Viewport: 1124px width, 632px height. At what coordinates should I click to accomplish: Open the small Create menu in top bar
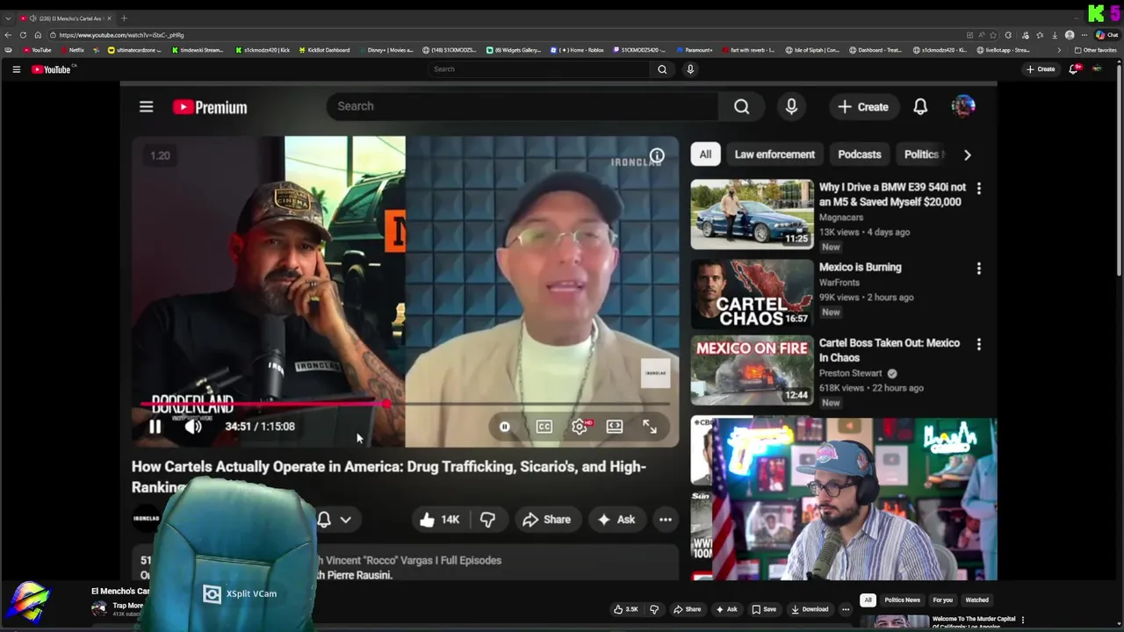point(1041,69)
